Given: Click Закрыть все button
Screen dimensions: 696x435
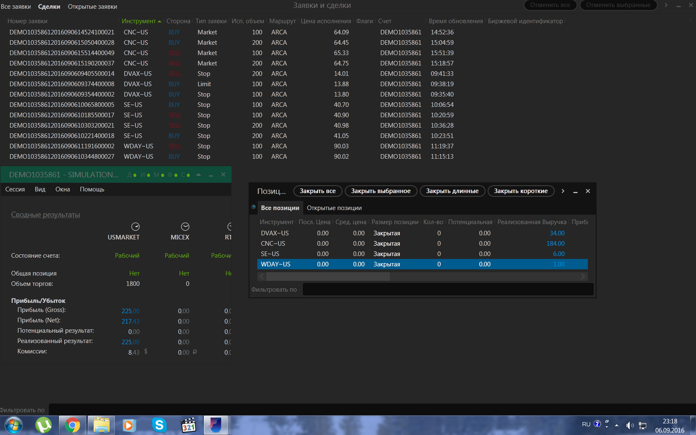Looking at the screenshot, I should tap(318, 191).
